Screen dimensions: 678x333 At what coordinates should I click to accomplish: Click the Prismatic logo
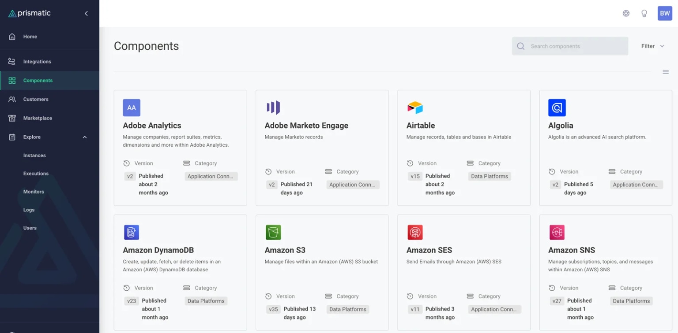pyautogui.click(x=30, y=13)
